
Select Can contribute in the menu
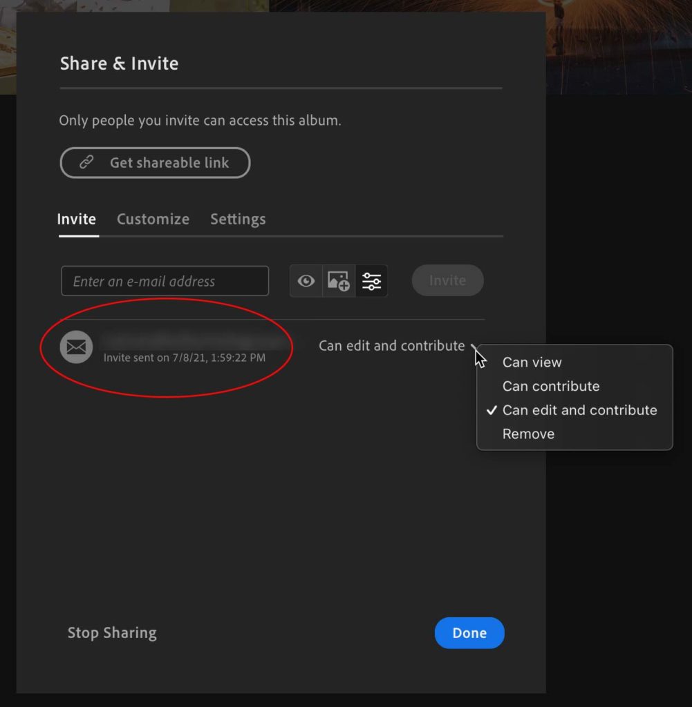tap(550, 386)
